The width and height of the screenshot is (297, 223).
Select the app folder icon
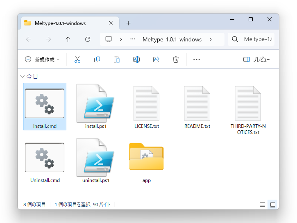(x=146, y=157)
